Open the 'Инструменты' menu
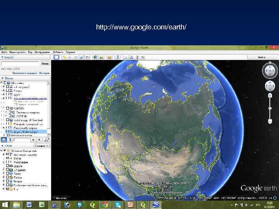This screenshot has height=209, width=279. (42, 52)
